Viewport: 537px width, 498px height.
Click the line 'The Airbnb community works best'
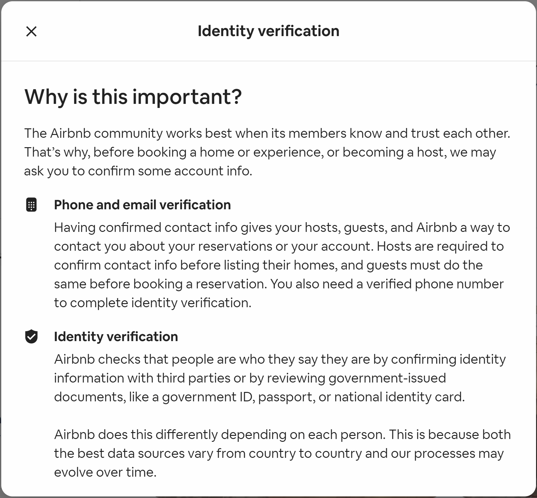pyautogui.click(x=267, y=133)
